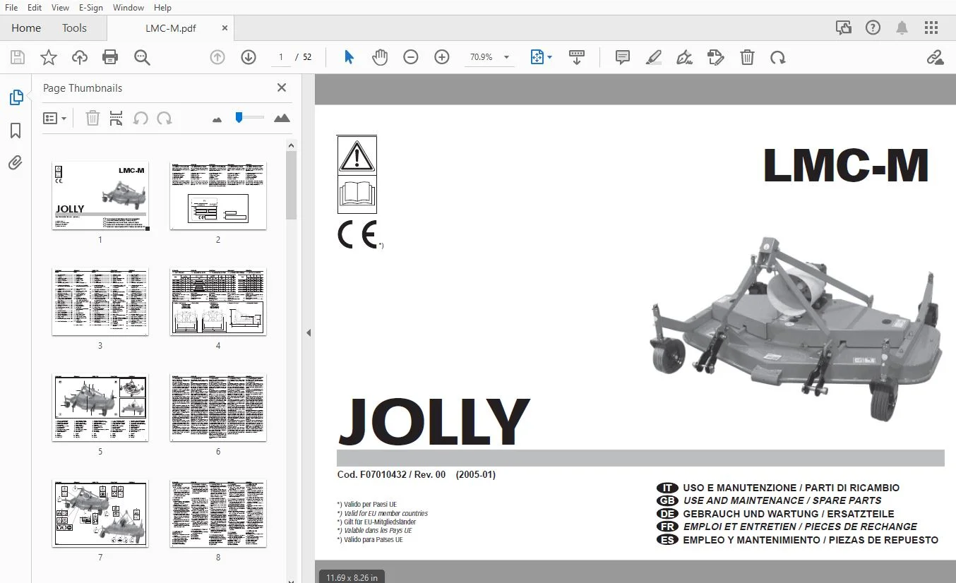Viewport: 956px width, 583px height.
Task: Select the page 2 thumbnail
Action: [218, 196]
